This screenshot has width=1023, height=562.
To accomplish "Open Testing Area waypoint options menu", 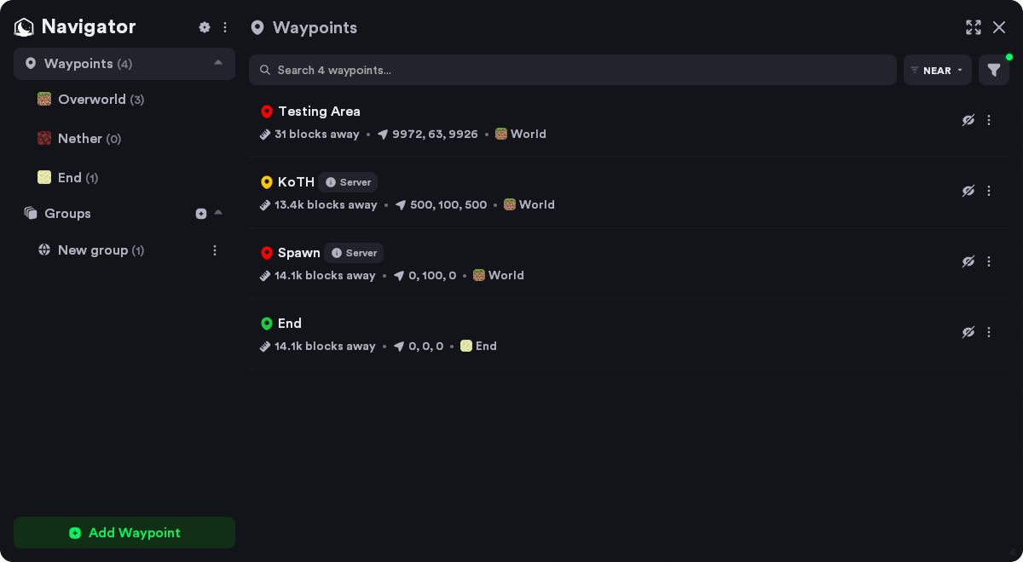I will 989,120.
